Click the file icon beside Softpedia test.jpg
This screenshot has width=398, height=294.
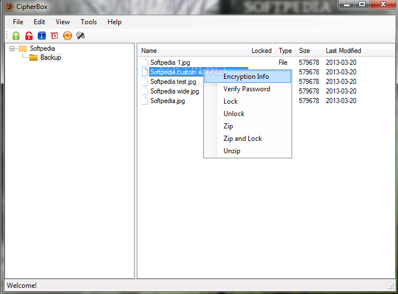145,82
